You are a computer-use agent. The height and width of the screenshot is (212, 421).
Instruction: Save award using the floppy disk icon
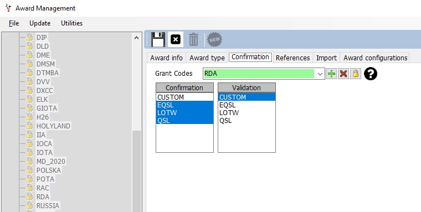[158, 40]
